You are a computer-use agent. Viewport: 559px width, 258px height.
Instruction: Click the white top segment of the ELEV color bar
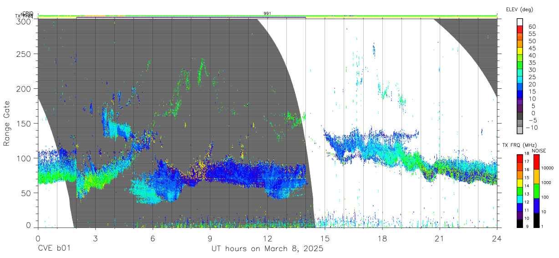pyautogui.click(x=520, y=22)
